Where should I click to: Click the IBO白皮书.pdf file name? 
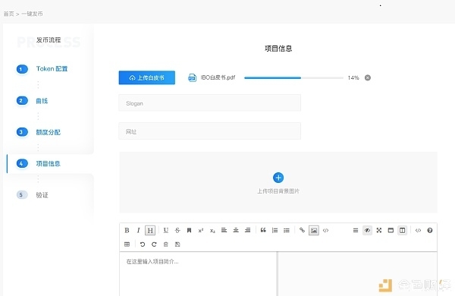click(218, 77)
